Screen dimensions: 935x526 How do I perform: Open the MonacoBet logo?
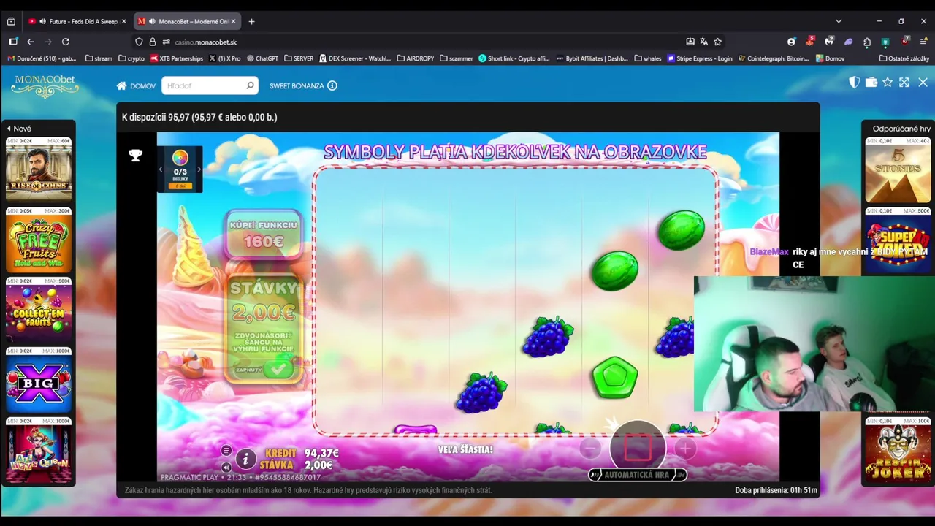[x=45, y=85]
